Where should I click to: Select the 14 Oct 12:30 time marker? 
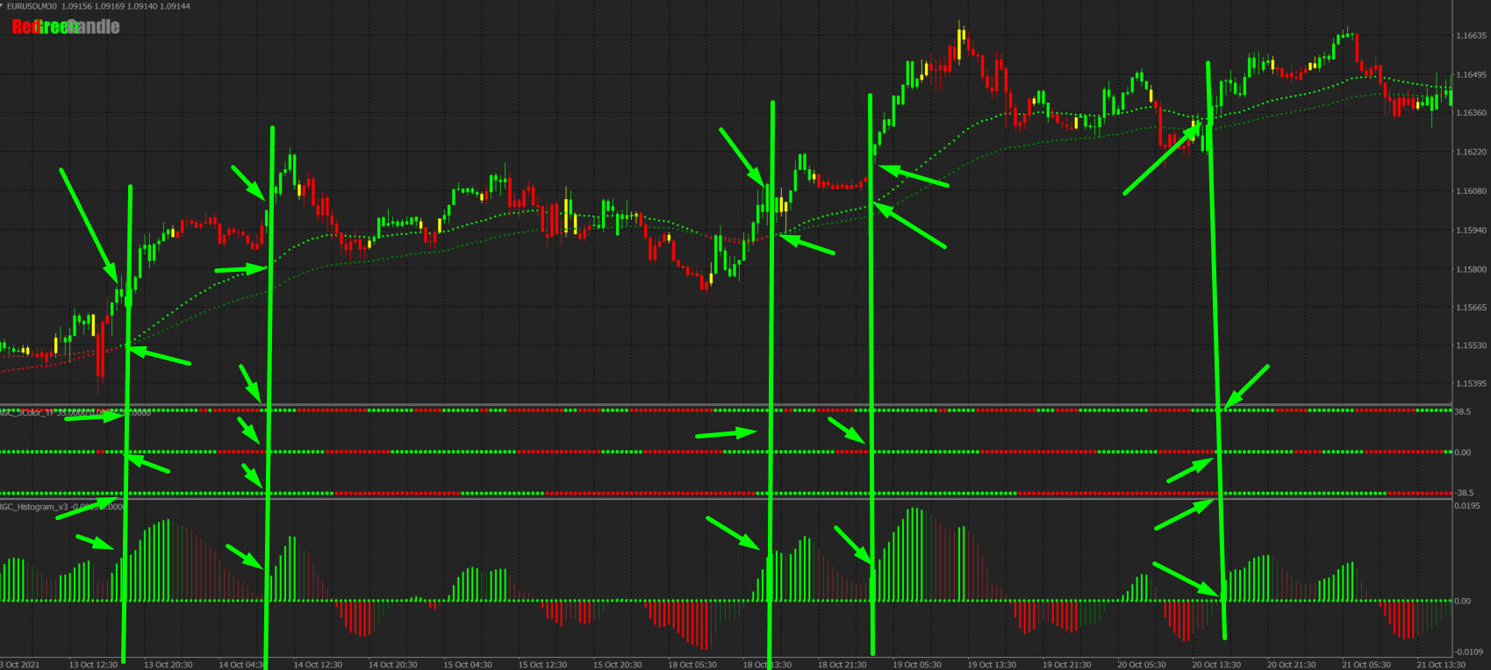pyautogui.click(x=318, y=665)
